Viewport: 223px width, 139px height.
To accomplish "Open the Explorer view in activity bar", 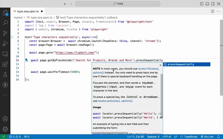I will [x=5, y=13].
